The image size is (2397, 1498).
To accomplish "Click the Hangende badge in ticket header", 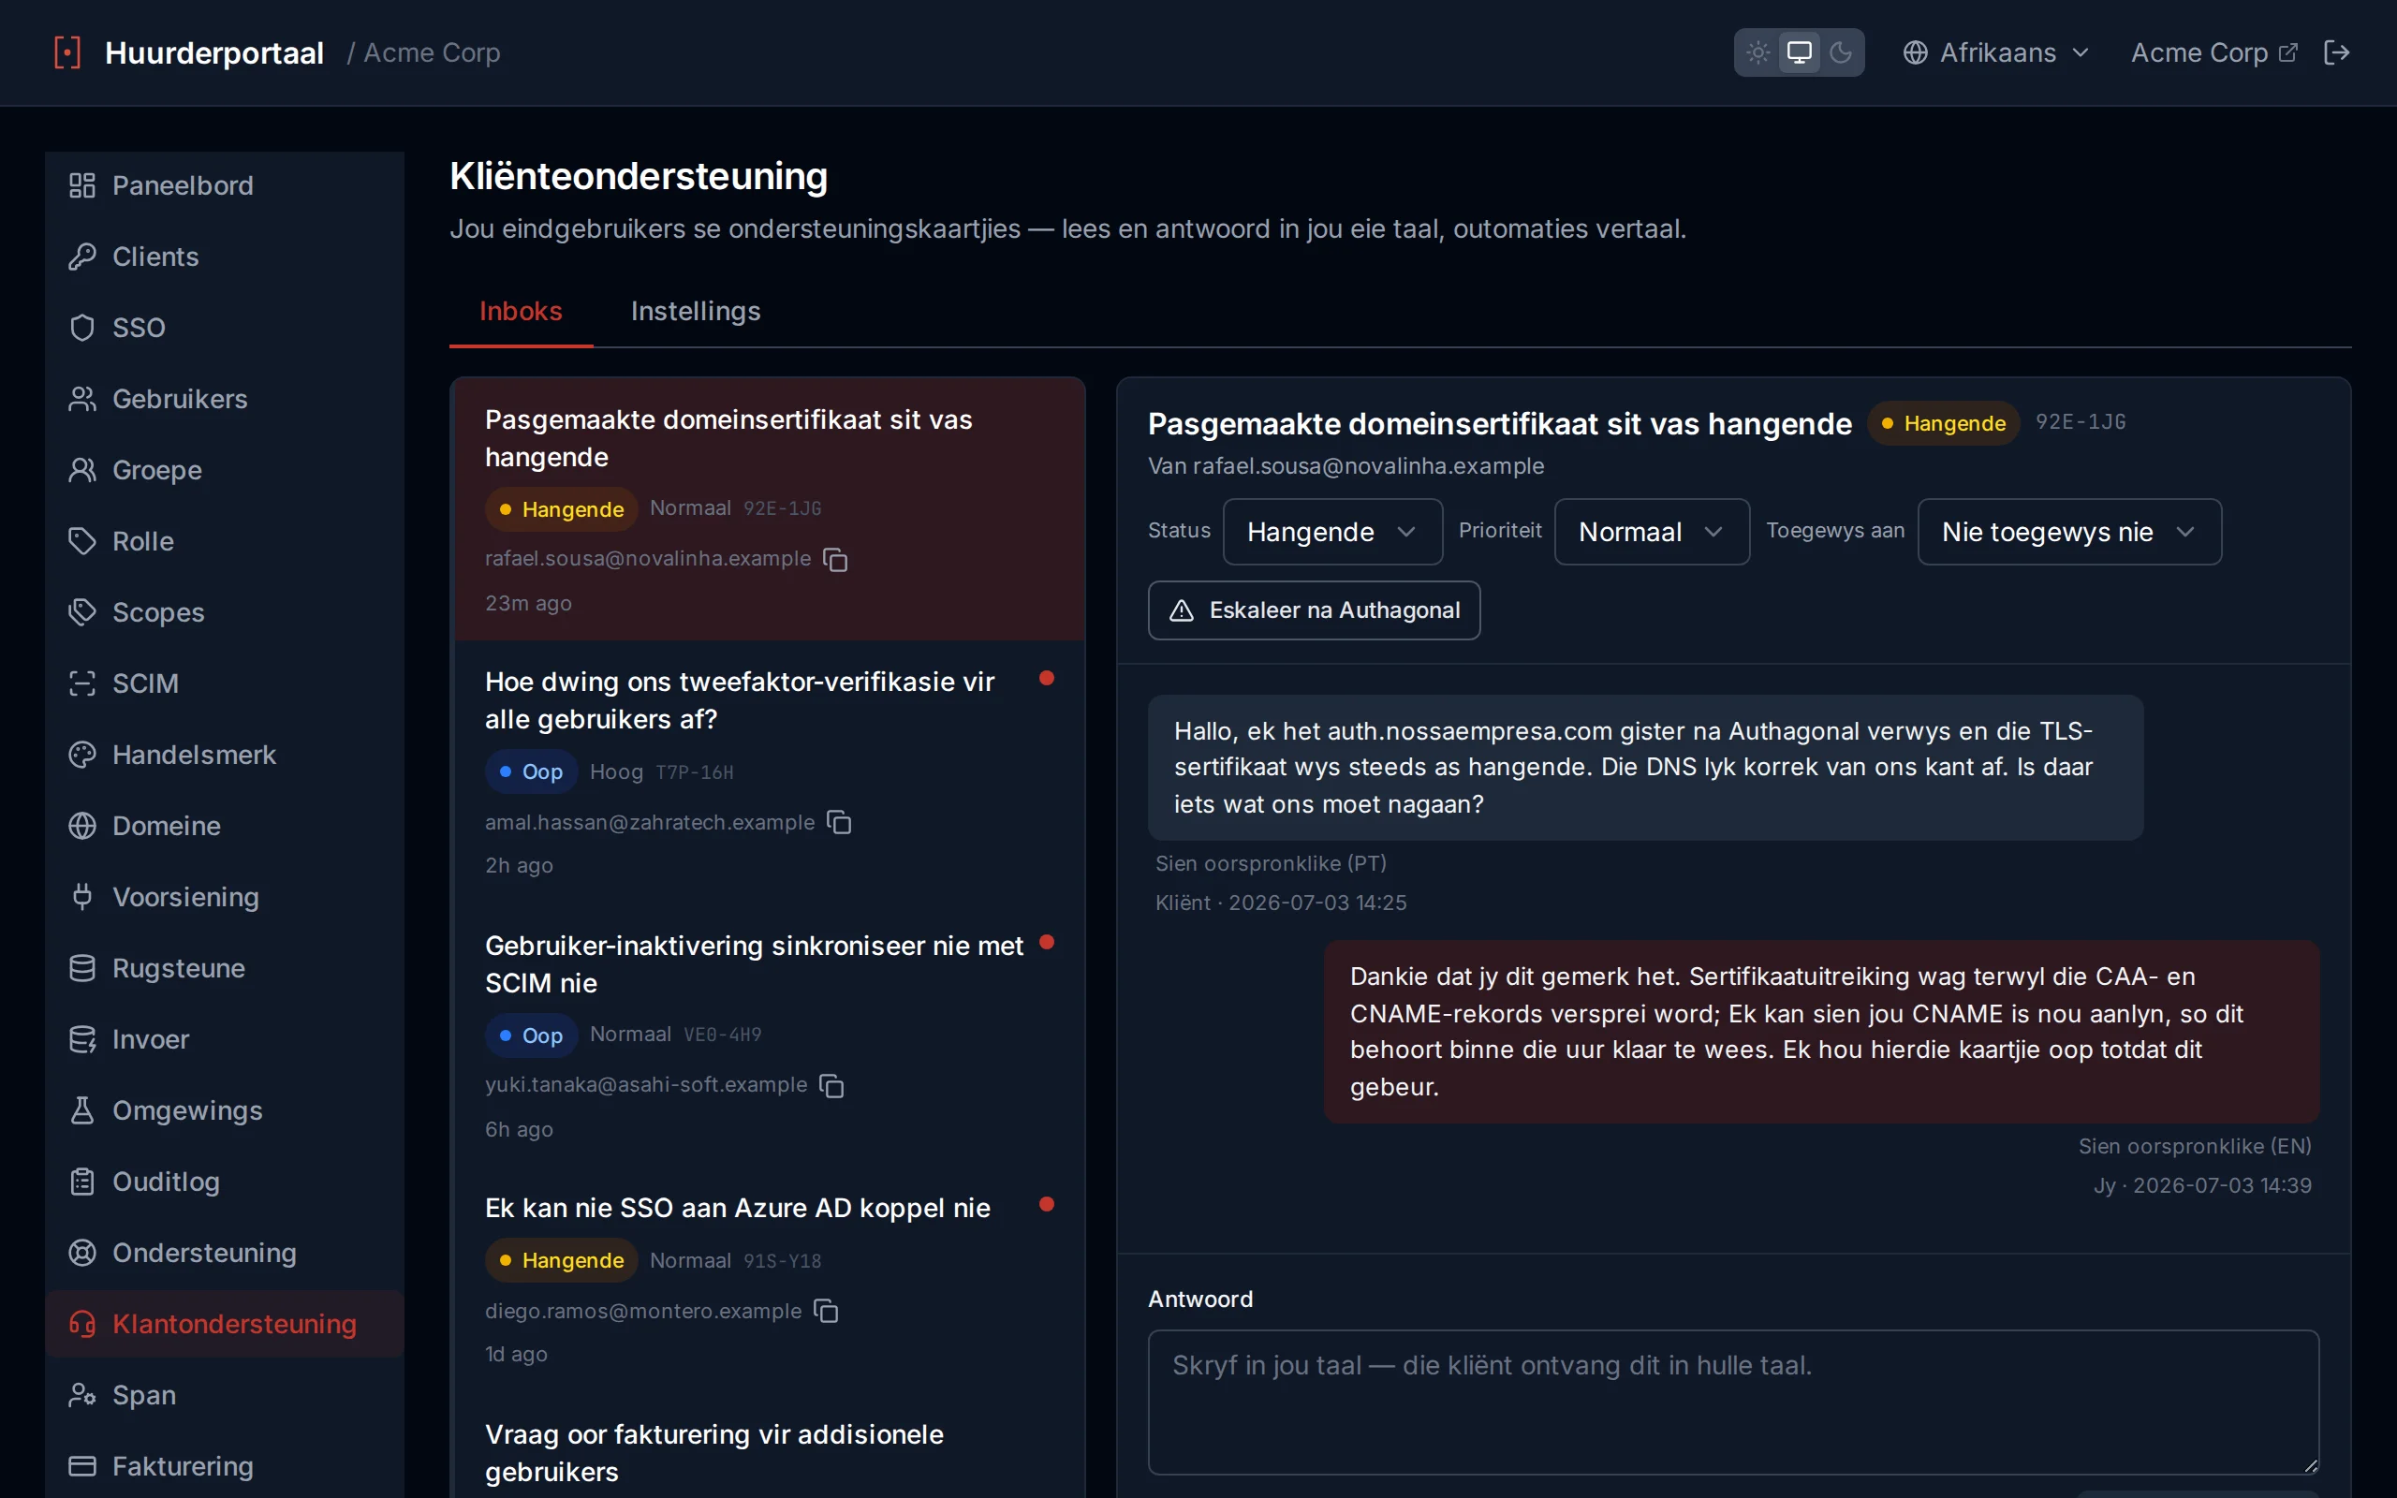I will pos(1944,424).
